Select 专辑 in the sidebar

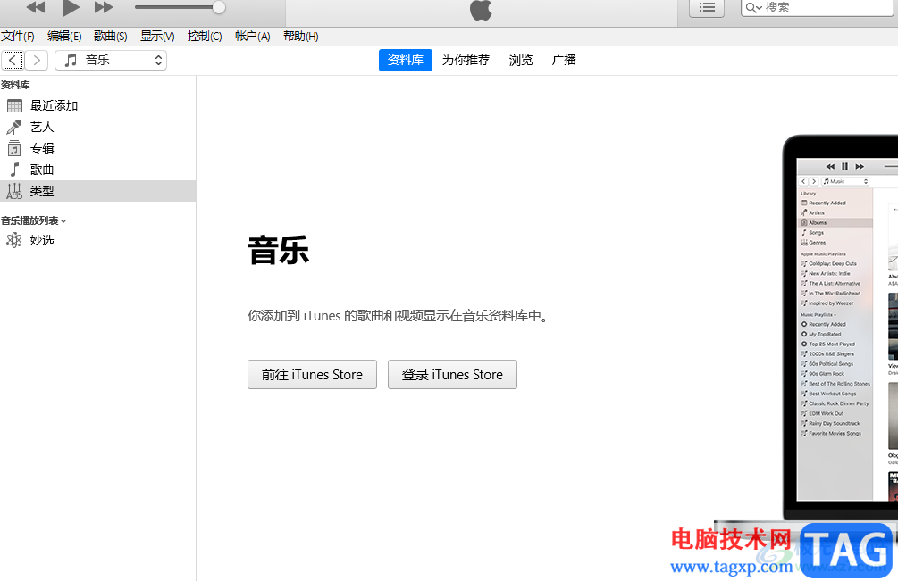[98, 148]
